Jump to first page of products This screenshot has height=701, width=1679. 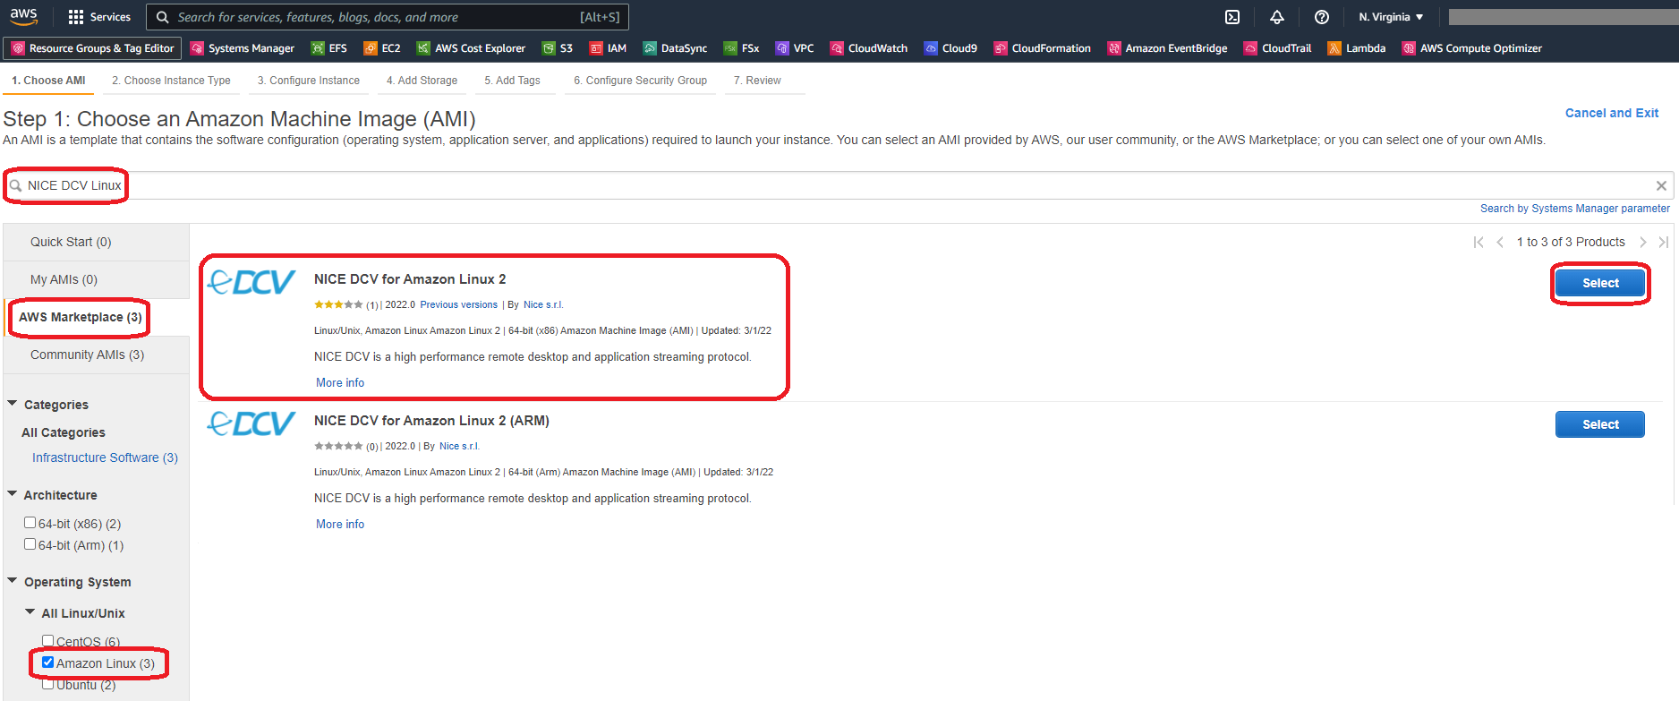[1479, 242]
